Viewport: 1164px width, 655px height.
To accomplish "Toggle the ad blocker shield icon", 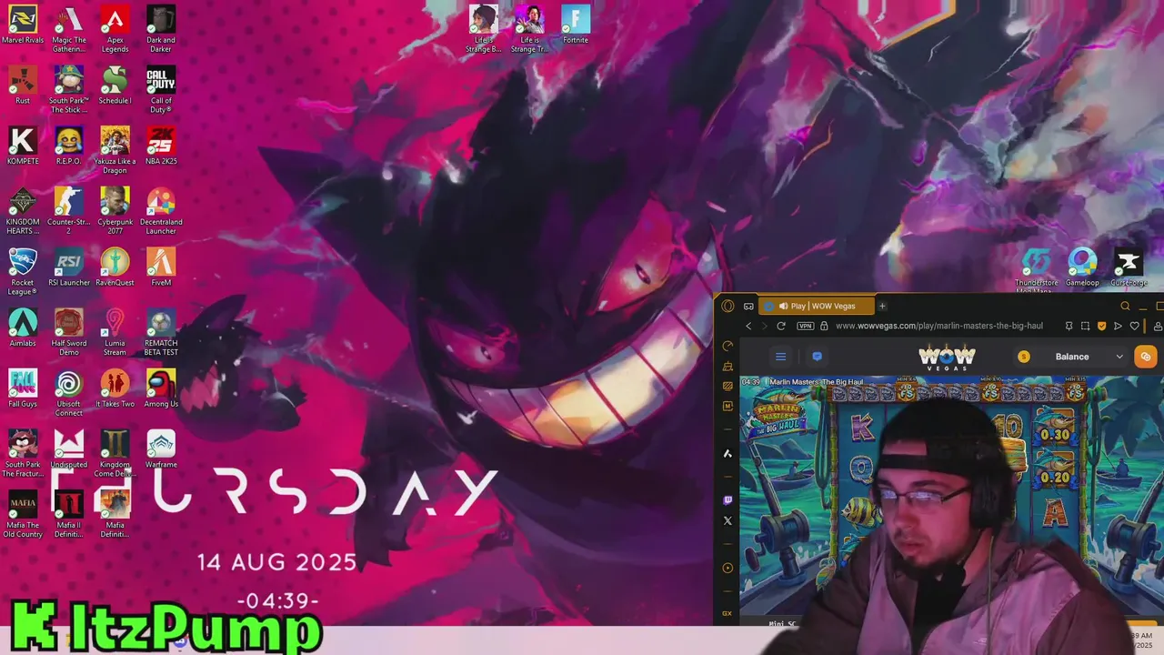I will click(x=1101, y=326).
